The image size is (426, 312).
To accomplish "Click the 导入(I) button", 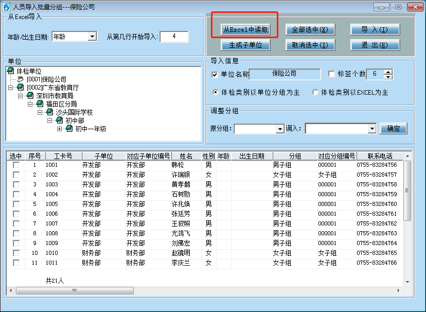I will (375, 29).
